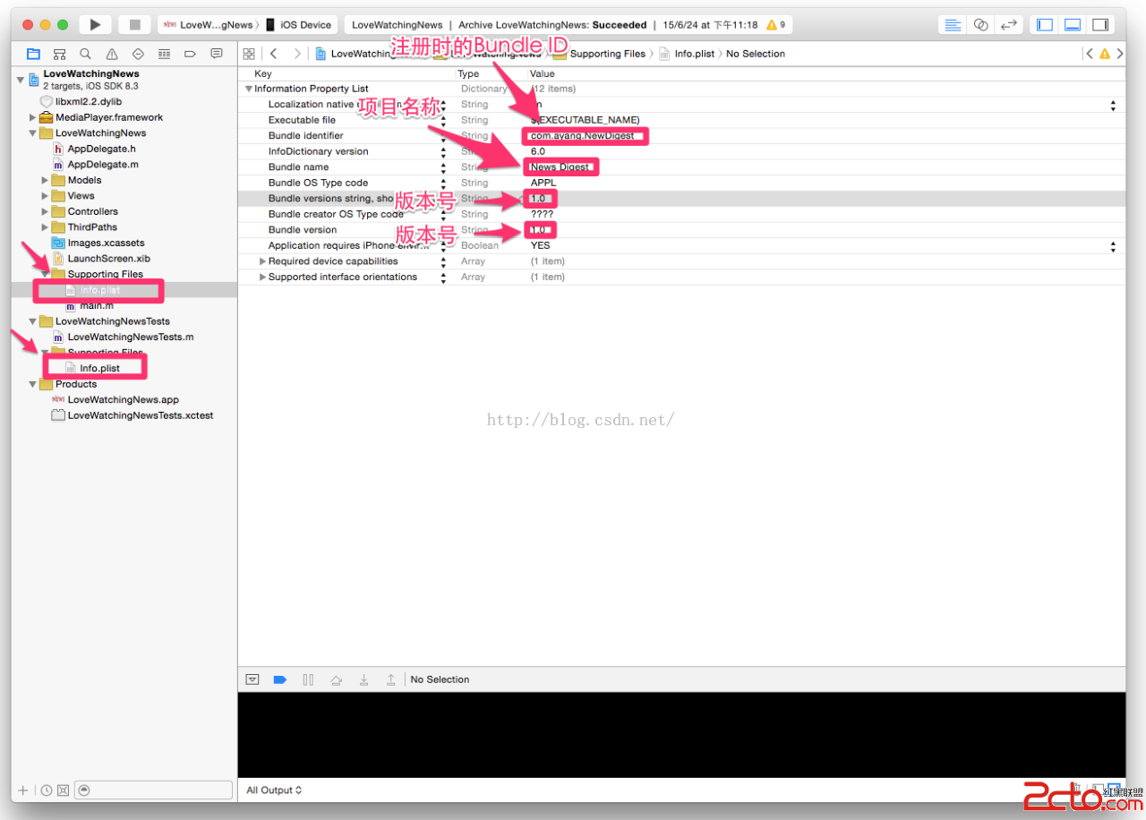Click the Stop button in toolbar
Viewport: 1146px width, 820px height.
(x=135, y=24)
